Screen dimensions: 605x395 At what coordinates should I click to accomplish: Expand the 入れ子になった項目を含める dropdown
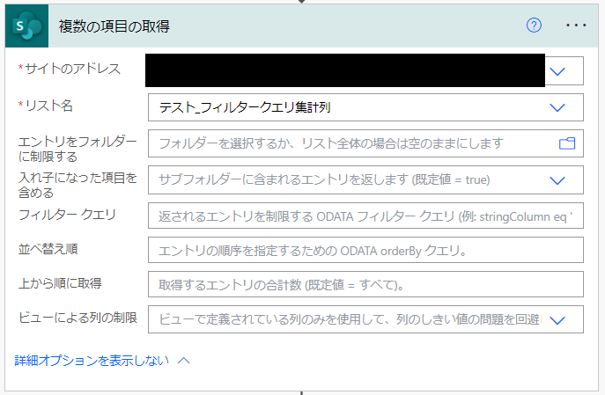(365, 180)
